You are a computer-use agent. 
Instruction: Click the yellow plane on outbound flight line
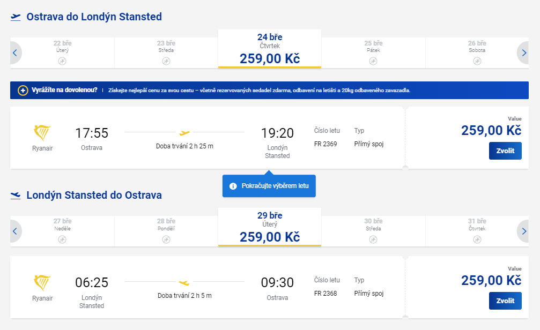184,133
